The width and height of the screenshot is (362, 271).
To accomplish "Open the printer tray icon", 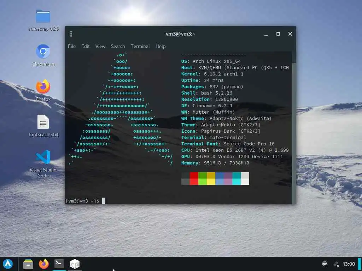I will (325, 264).
